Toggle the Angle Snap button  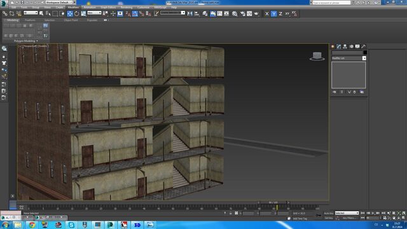[135, 13]
